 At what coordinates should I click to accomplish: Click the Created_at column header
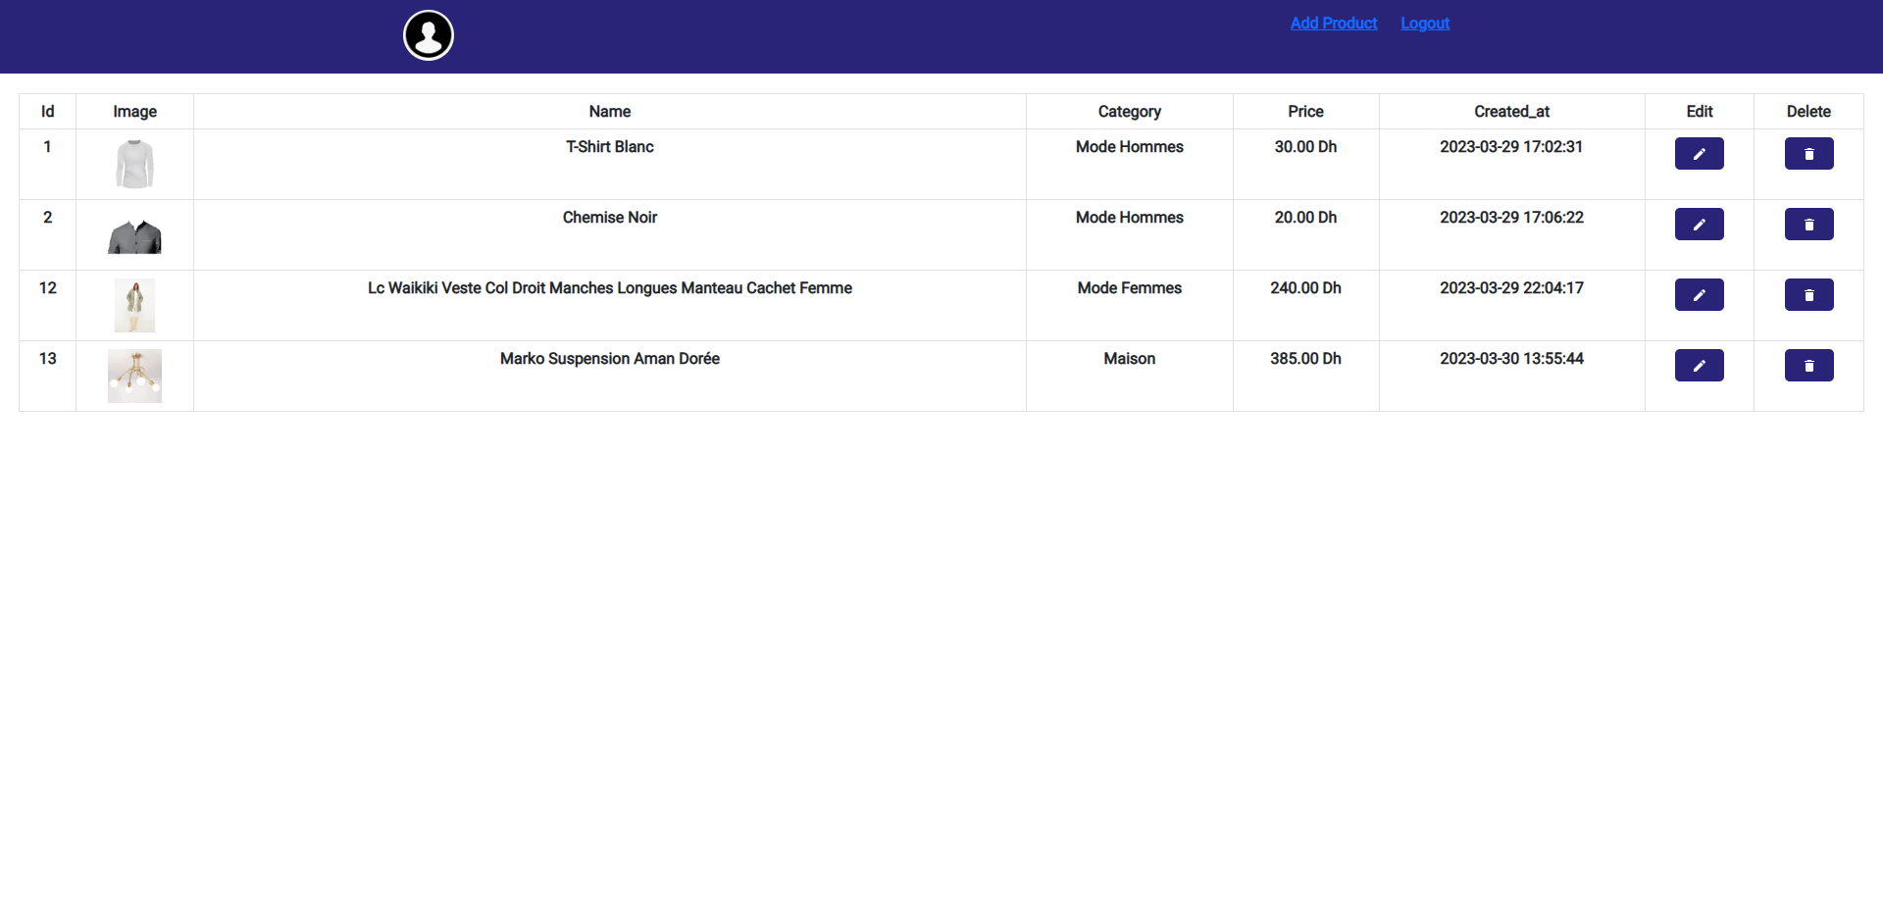click(x=1511, y=111)
